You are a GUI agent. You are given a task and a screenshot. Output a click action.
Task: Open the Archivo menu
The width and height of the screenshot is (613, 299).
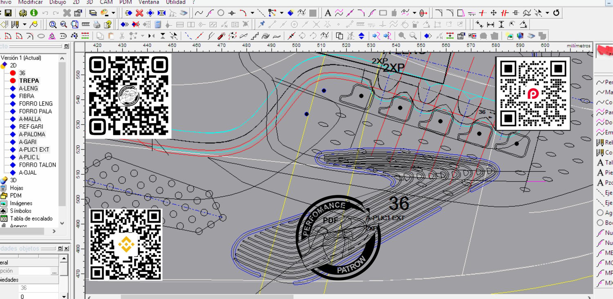point(6,2)
